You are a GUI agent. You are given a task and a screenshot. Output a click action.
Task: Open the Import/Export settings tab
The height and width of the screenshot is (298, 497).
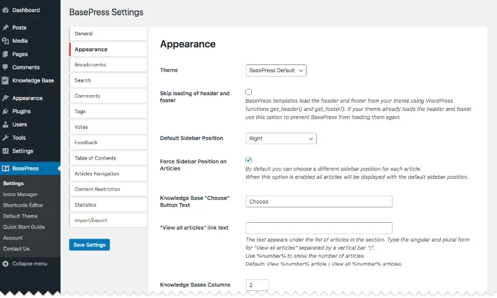(x=108, y=220)
